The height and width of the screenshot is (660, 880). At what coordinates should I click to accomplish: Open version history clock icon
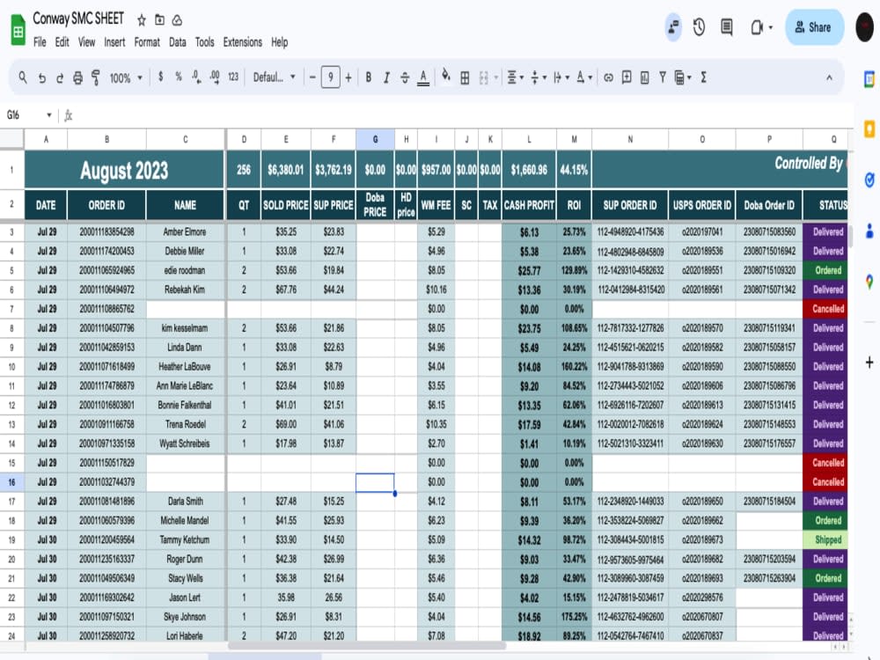(x=699, y=27)
